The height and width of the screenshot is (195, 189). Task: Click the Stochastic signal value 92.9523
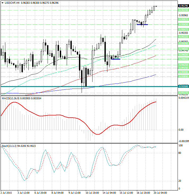point(31,146)
